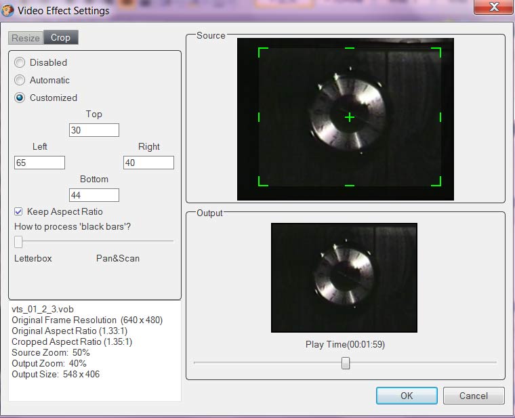Click the Cancel button
The image size is (515, 418).
(x=474, y=396)
